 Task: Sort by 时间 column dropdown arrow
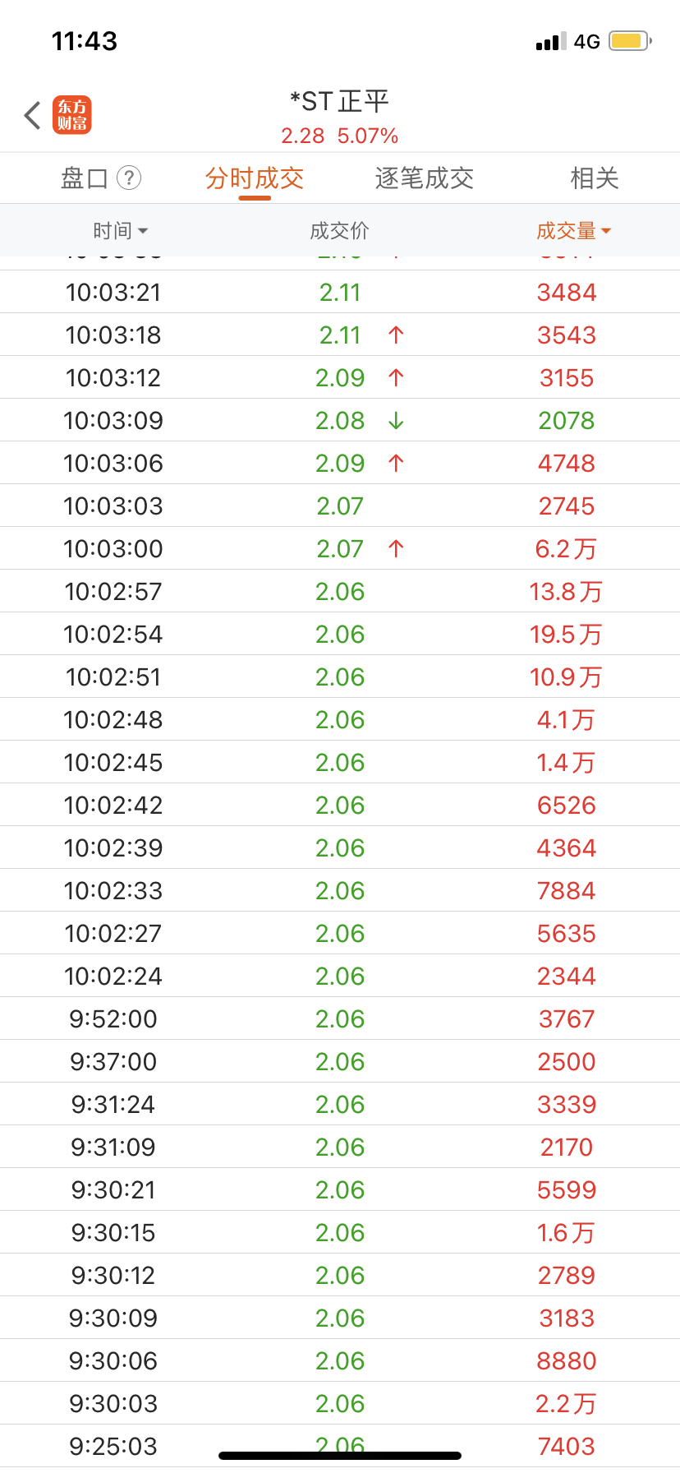click(143, 231)
